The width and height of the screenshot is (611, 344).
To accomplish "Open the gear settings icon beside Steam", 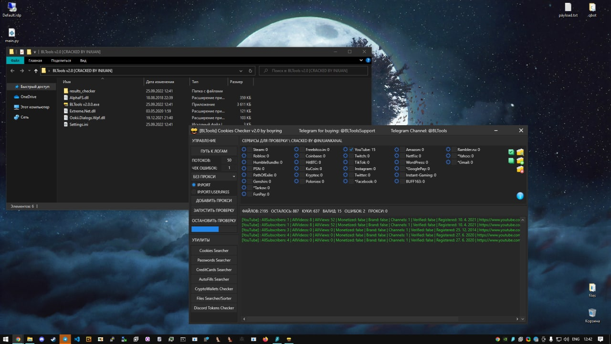I will [x=244, y=150].
